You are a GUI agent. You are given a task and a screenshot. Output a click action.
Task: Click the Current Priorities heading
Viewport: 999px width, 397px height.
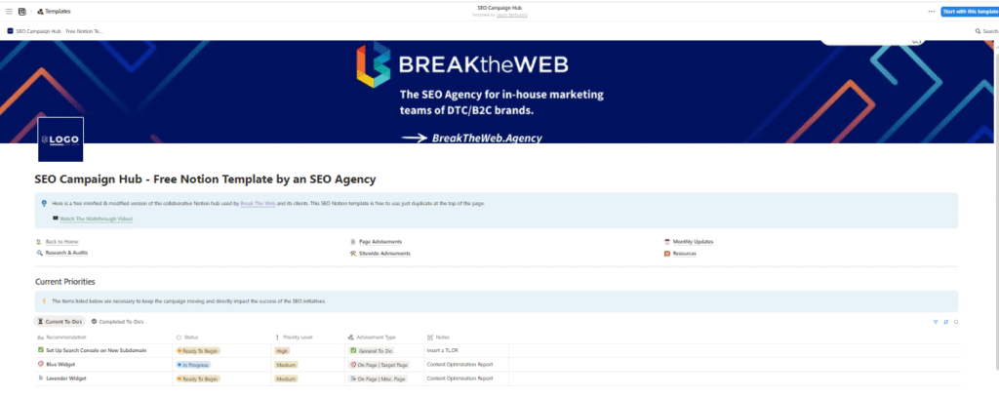(65, 282)
